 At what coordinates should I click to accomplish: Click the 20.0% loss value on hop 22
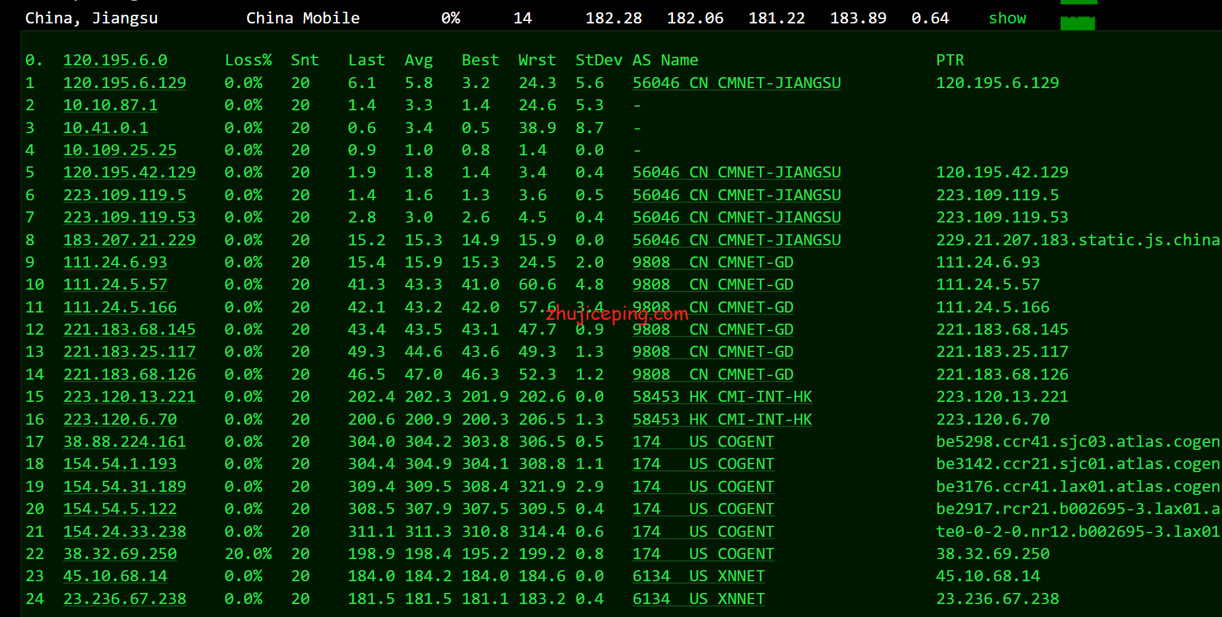248,554
